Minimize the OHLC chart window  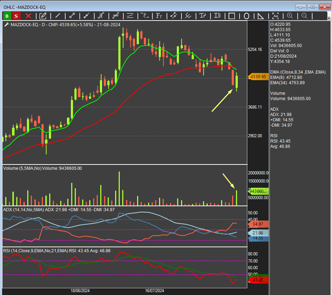pos(301,7)
